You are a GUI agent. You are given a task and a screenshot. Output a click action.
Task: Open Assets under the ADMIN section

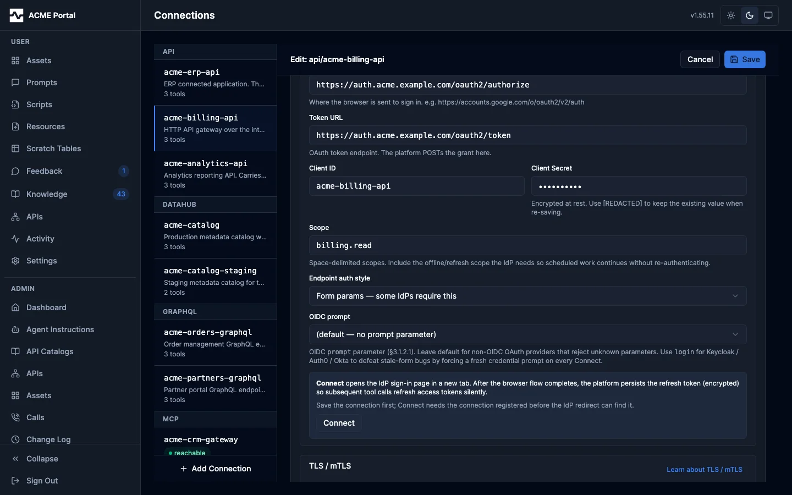(70, 395)
